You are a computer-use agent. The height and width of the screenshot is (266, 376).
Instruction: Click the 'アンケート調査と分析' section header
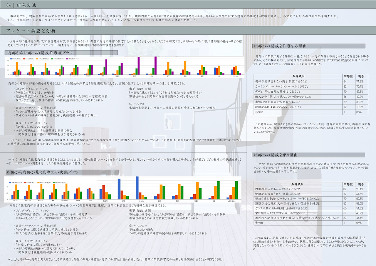[31, 31]
